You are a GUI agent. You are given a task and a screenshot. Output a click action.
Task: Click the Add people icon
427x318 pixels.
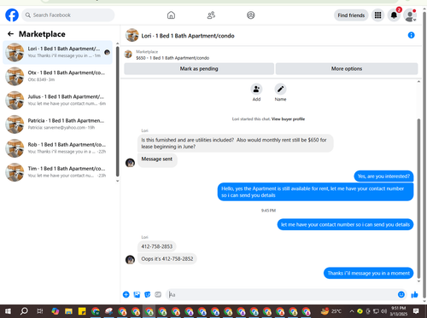point(256,90)
